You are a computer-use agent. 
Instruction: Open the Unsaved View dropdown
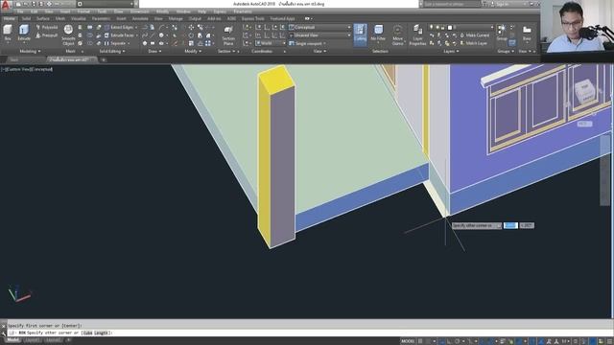coord(319,35)
